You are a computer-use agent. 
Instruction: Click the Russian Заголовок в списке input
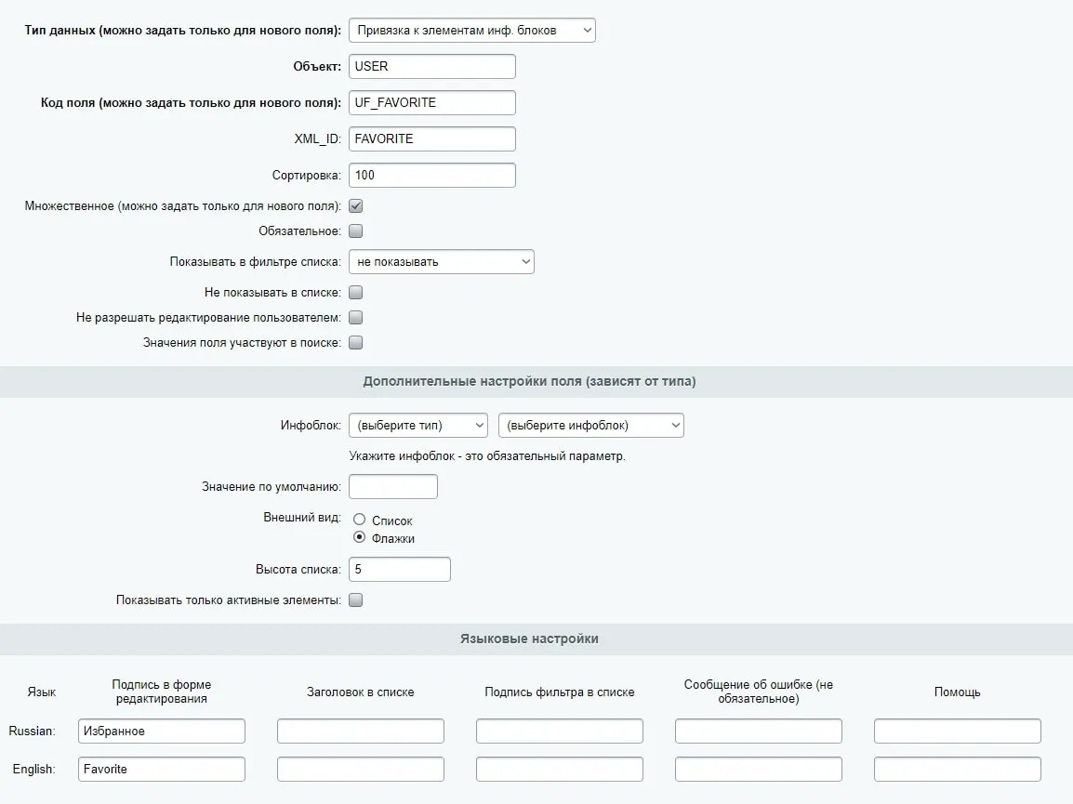coord(361,731)
